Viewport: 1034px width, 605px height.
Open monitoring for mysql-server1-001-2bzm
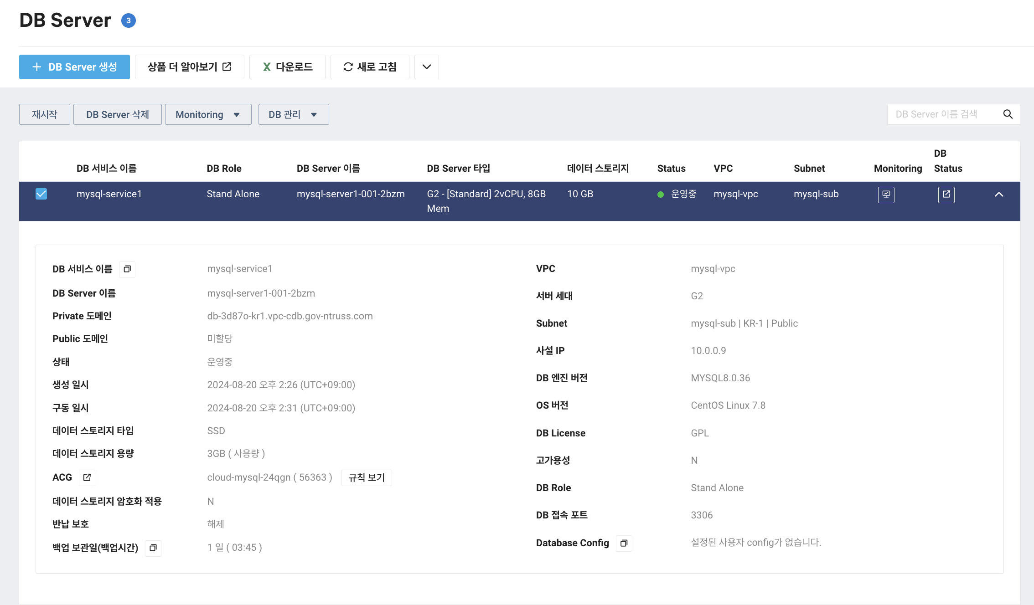pos(886,195)
